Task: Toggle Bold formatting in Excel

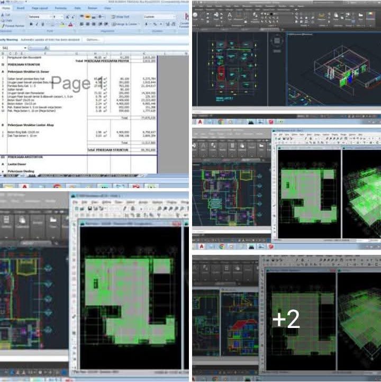Action: coord(31,24)
